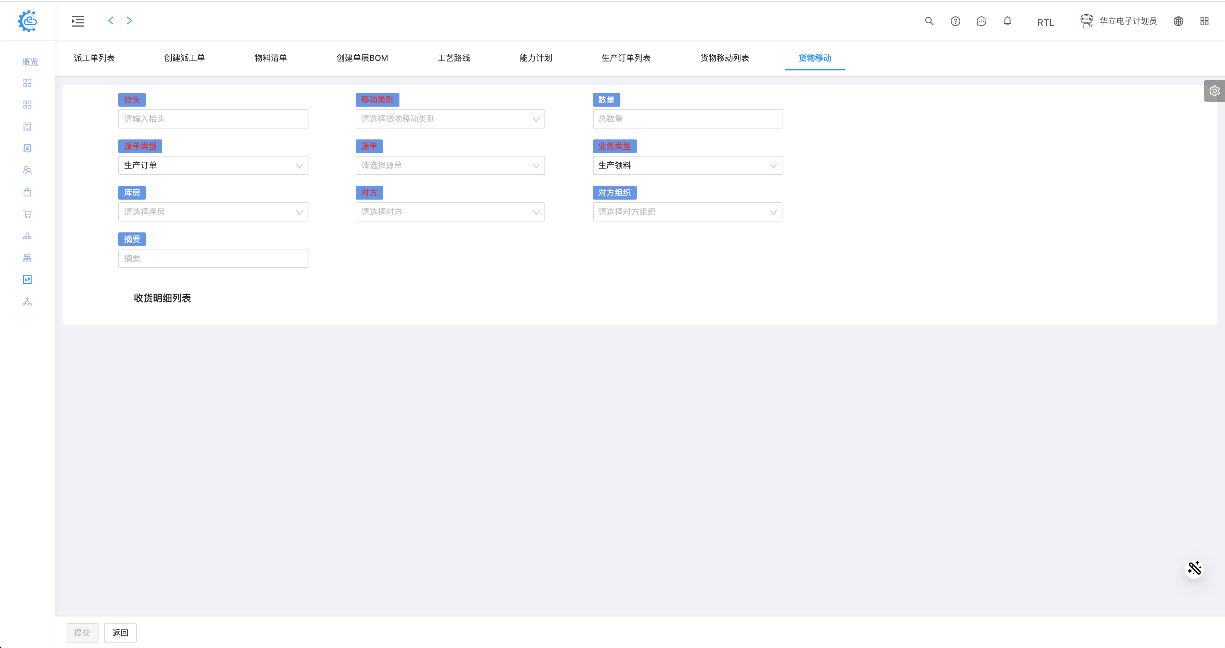1225x648 pixels.
Task: Click the globe language icon
Action: tap(1178, 21)
